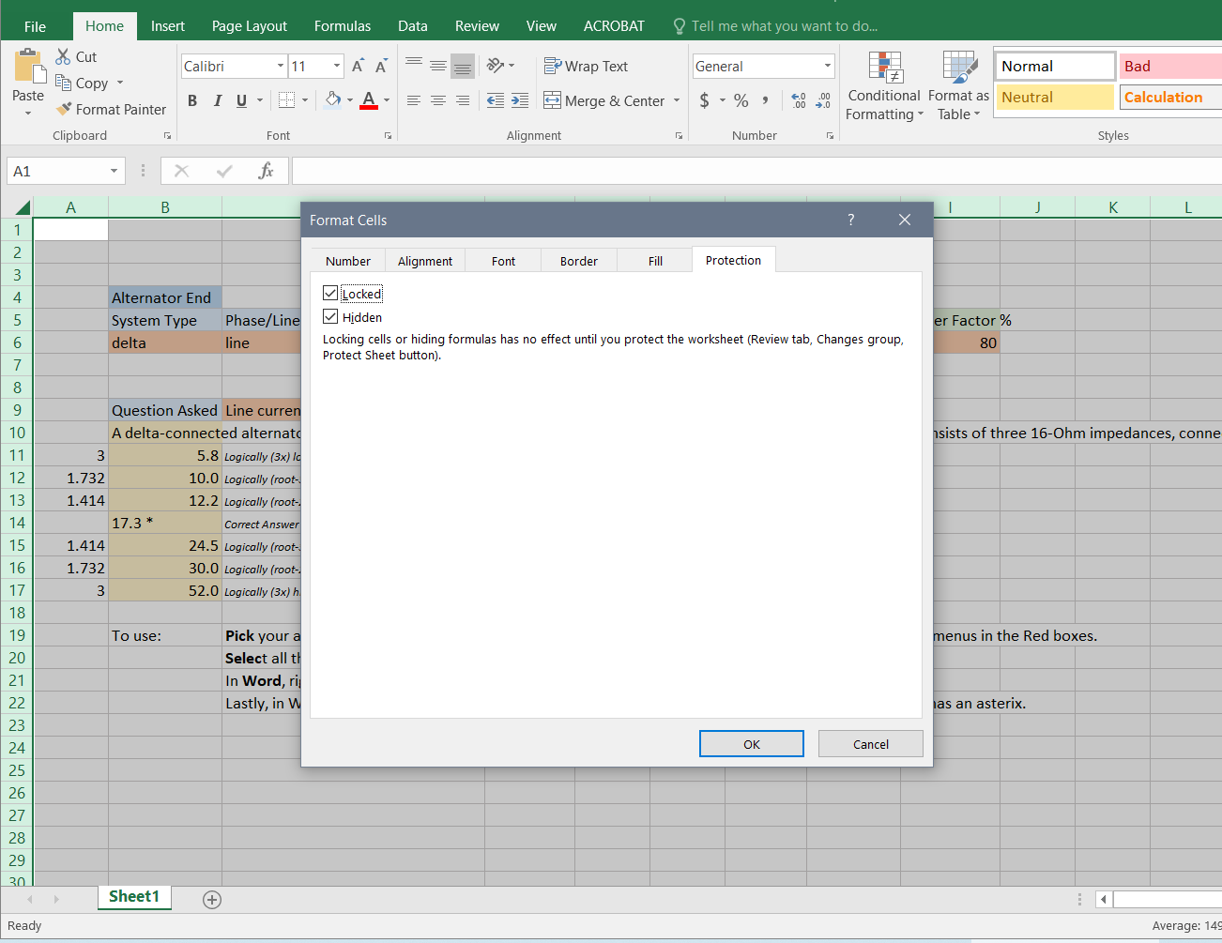This screenshot has width=1222, height=943.
Task: Open Format as Table menu
Action: 958,86
